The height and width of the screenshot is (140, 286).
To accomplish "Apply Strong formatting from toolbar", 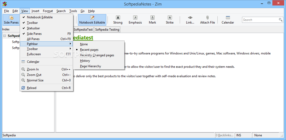I will [x=118, y=20].
